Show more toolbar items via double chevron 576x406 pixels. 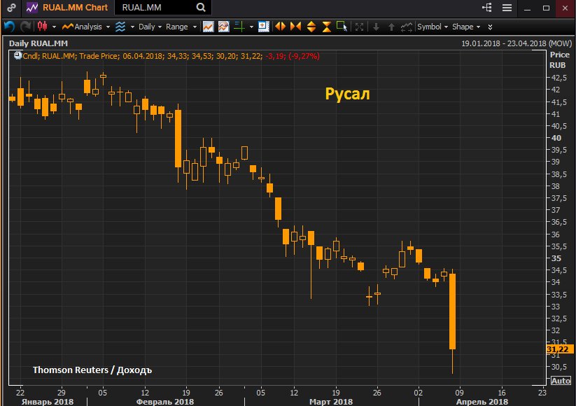490,27
